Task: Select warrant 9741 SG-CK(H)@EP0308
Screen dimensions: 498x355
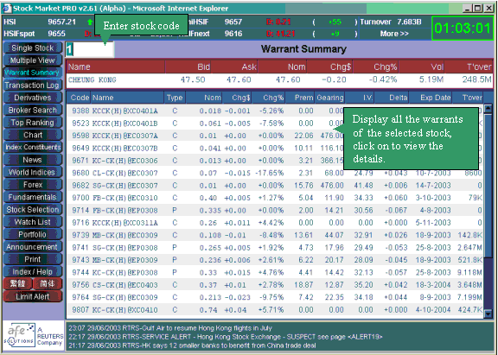Action: coord(275,247)
